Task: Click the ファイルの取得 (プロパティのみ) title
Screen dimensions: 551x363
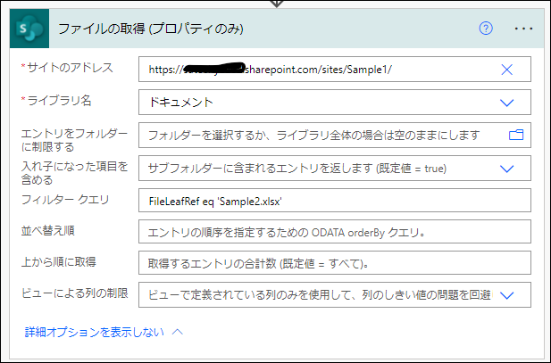Action: pyautogui.click(x=150, y=29)
